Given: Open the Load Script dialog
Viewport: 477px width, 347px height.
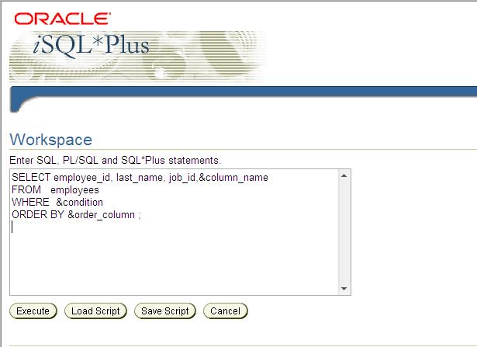Looking at the screenshot, I should (95, 311).
